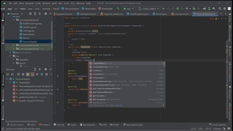
Task: Click the Next Tip link in the popup
Action: click(x=119, y=105)
